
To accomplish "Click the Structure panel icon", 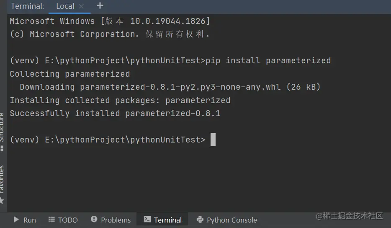I will (x=2, y=149).
